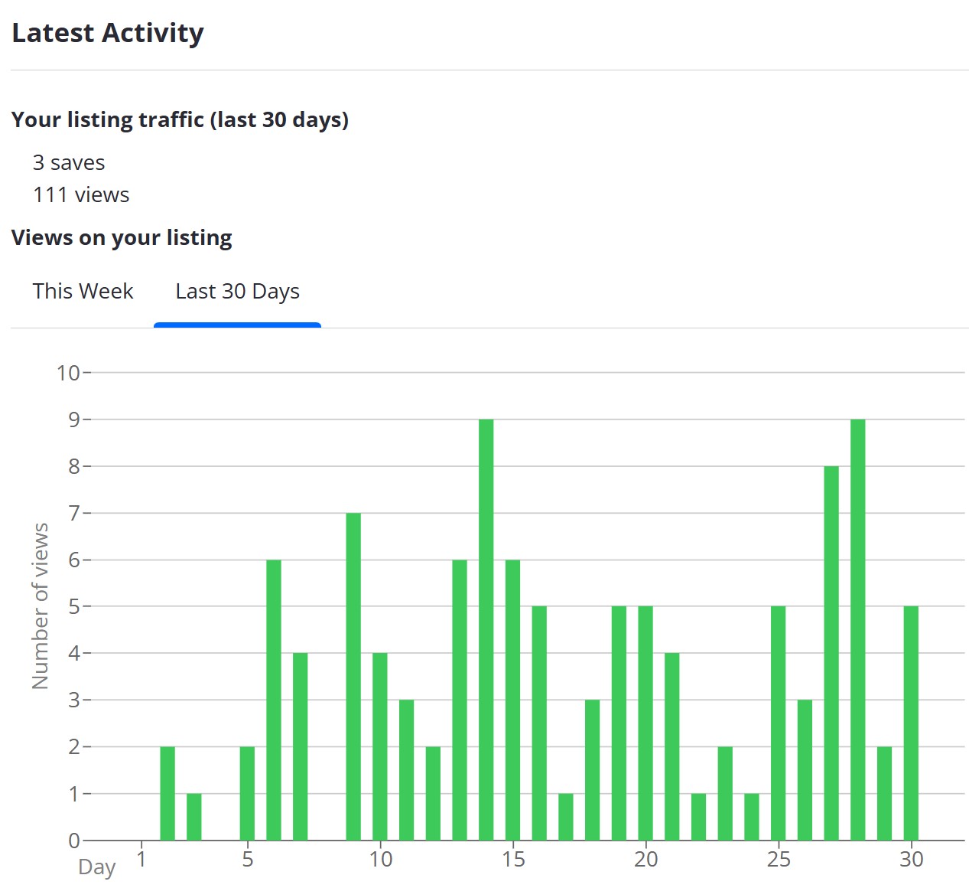This screenshot has height=888, width=969.
Task: Click the day 10 bar showing 4 views
Action: (x=380, y=747)
